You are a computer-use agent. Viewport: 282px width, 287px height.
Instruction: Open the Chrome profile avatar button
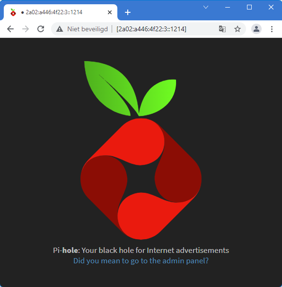click(256, 29)
